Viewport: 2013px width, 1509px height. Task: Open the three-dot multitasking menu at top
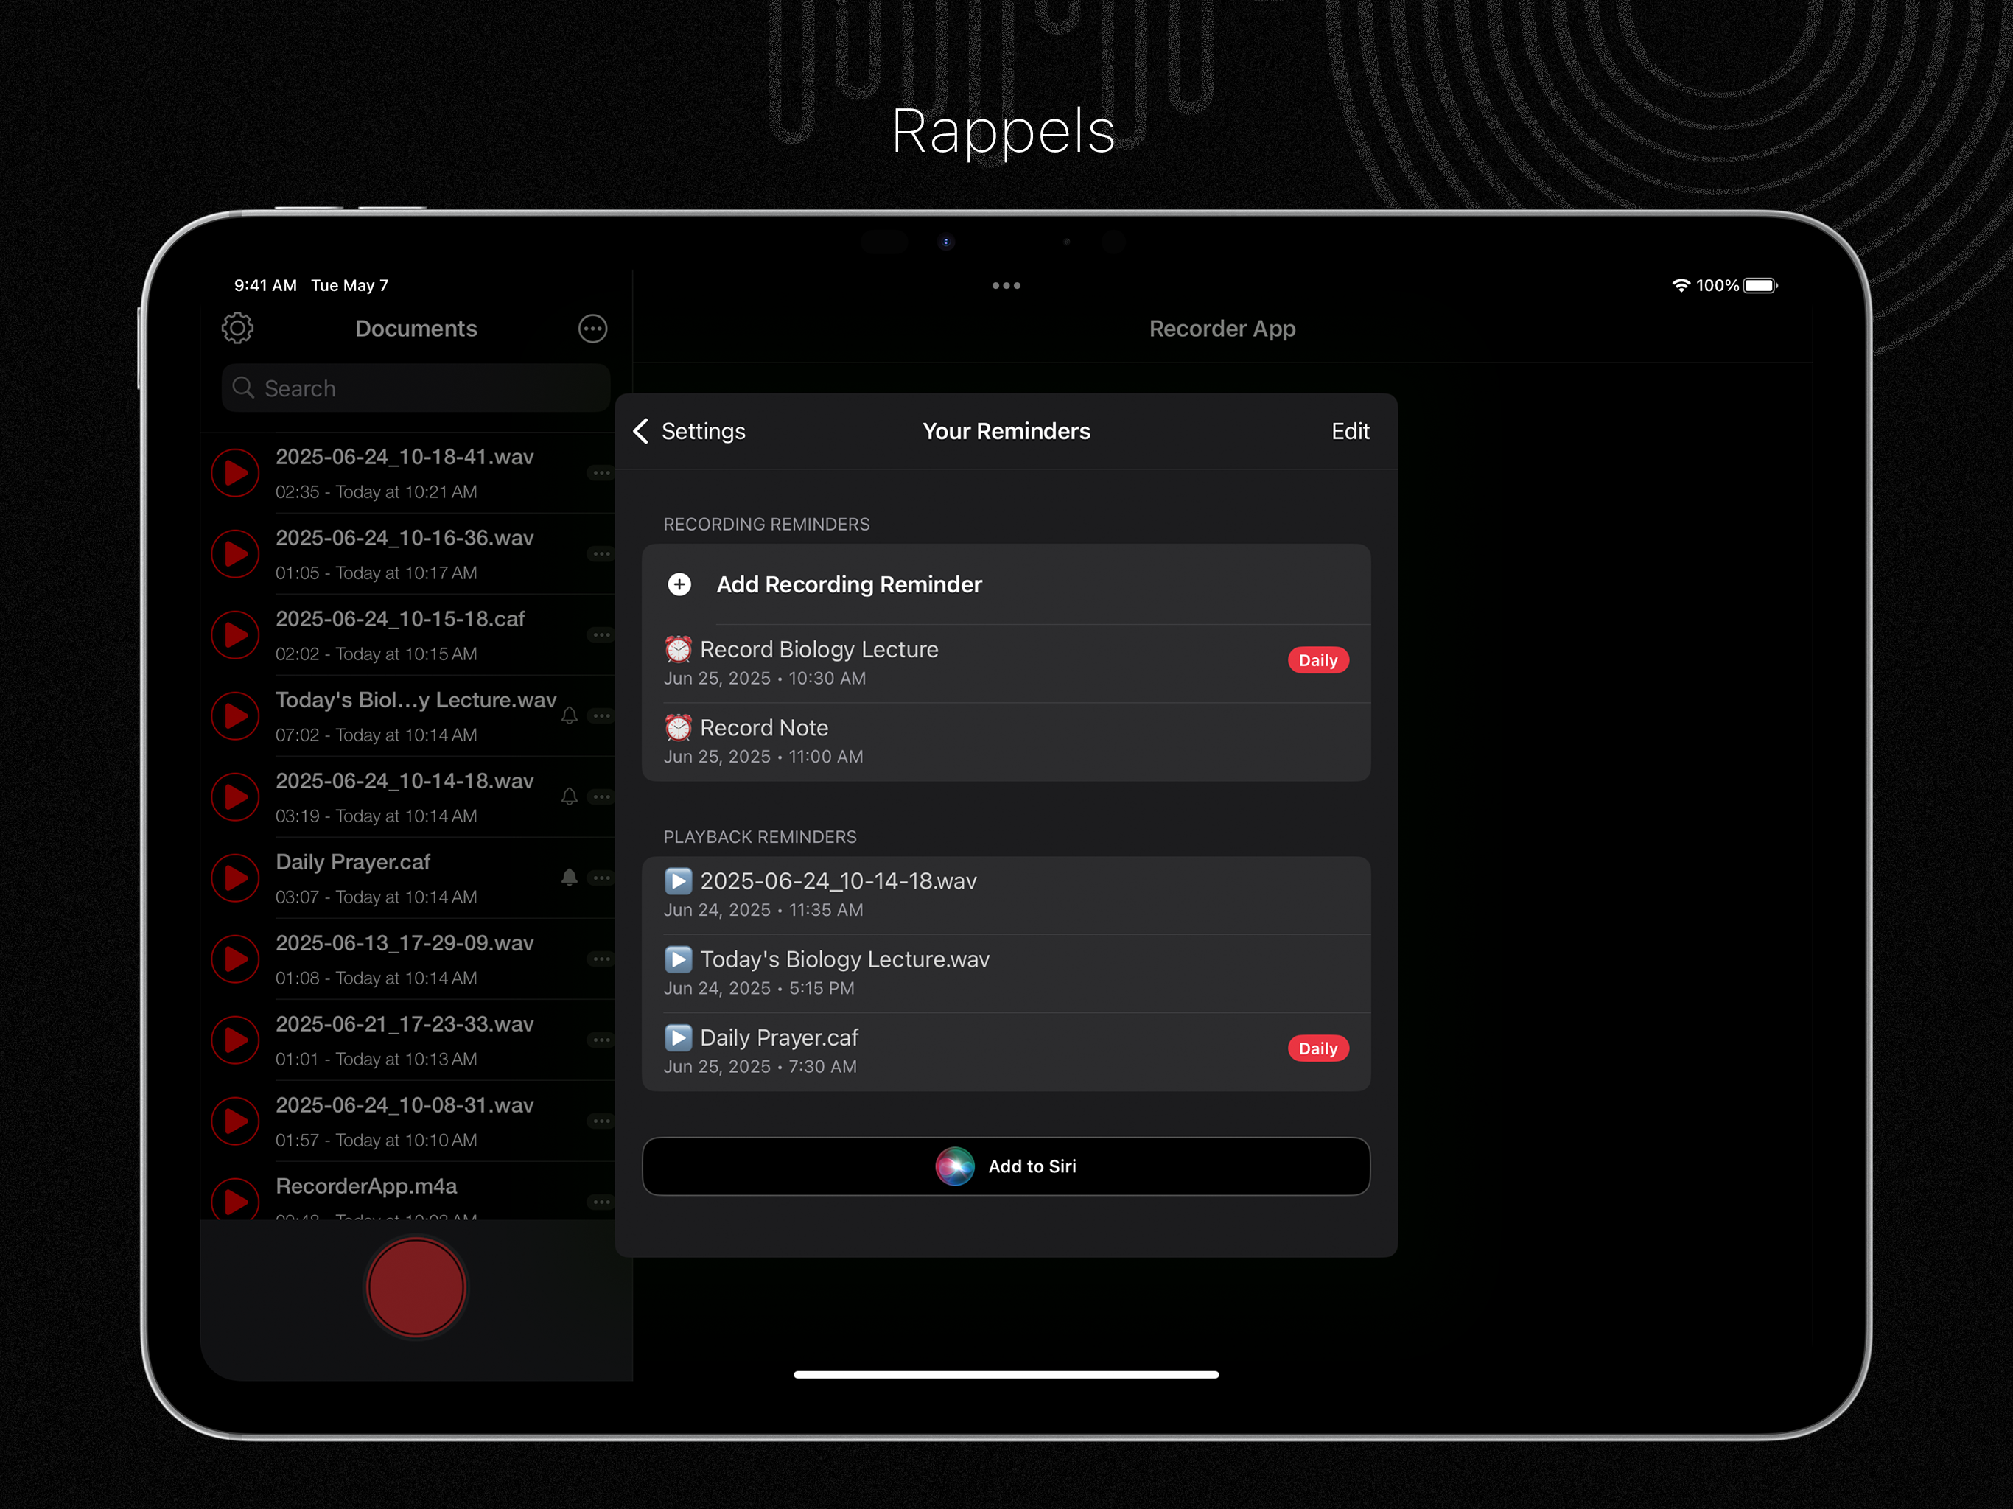pos(1006,286)
